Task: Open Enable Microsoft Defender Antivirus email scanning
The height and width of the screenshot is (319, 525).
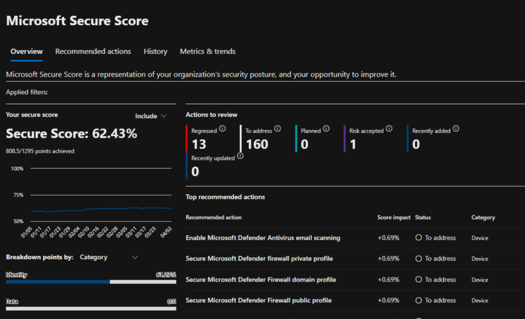Action: (263, 238)
